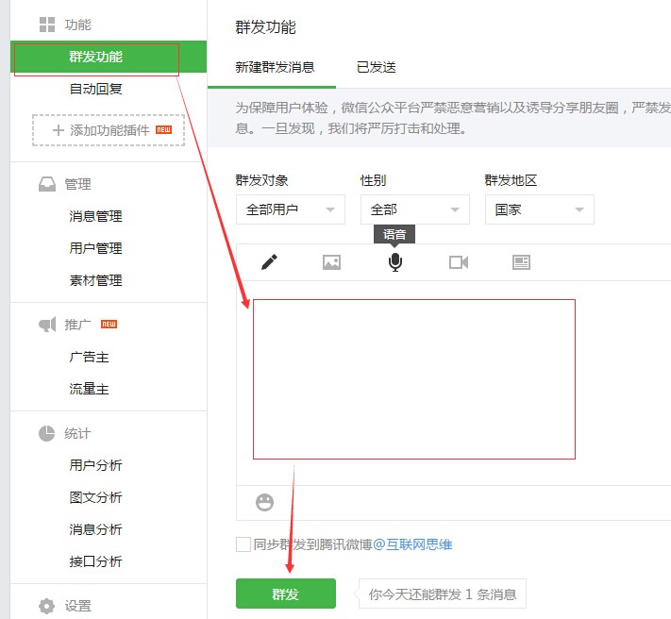Click 添加功能插件 button
The width and height of the screenshot is (671, 619).
pyautogui.click(x=109, y=129)
